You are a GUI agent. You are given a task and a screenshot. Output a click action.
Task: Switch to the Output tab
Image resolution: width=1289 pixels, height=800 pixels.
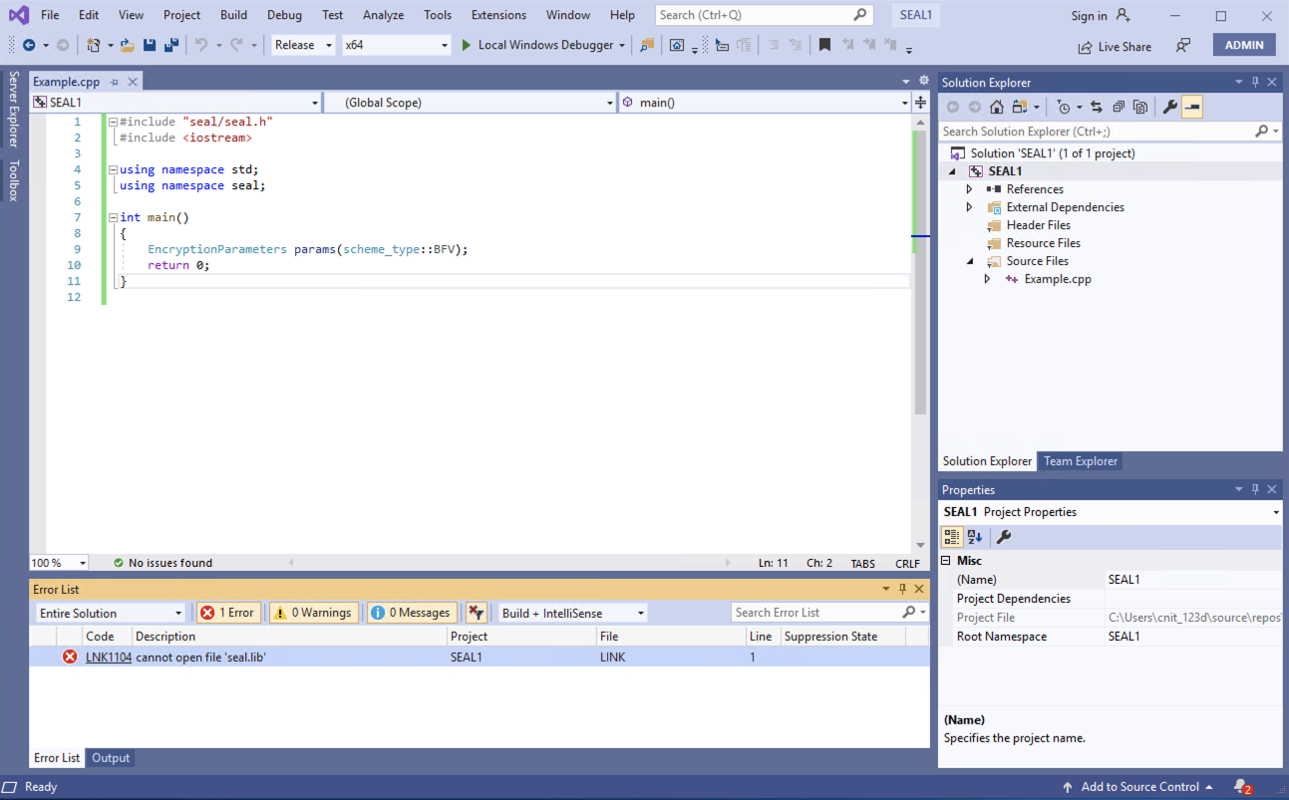pos(111,758)
